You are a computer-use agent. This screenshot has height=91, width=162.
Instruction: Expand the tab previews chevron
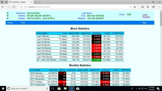(40, 2)
